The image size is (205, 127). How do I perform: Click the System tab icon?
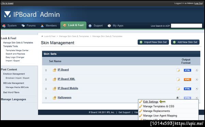click(4, 26)
